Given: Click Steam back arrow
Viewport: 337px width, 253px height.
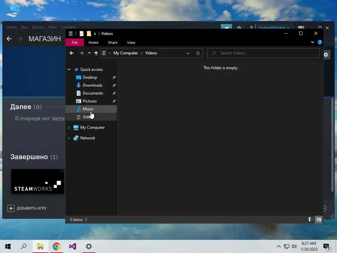Looking at the screenshot, I should 9,39.
